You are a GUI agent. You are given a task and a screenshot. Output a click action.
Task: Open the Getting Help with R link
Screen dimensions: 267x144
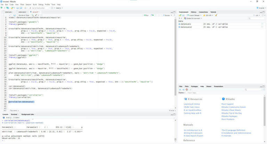pos(192,113)
